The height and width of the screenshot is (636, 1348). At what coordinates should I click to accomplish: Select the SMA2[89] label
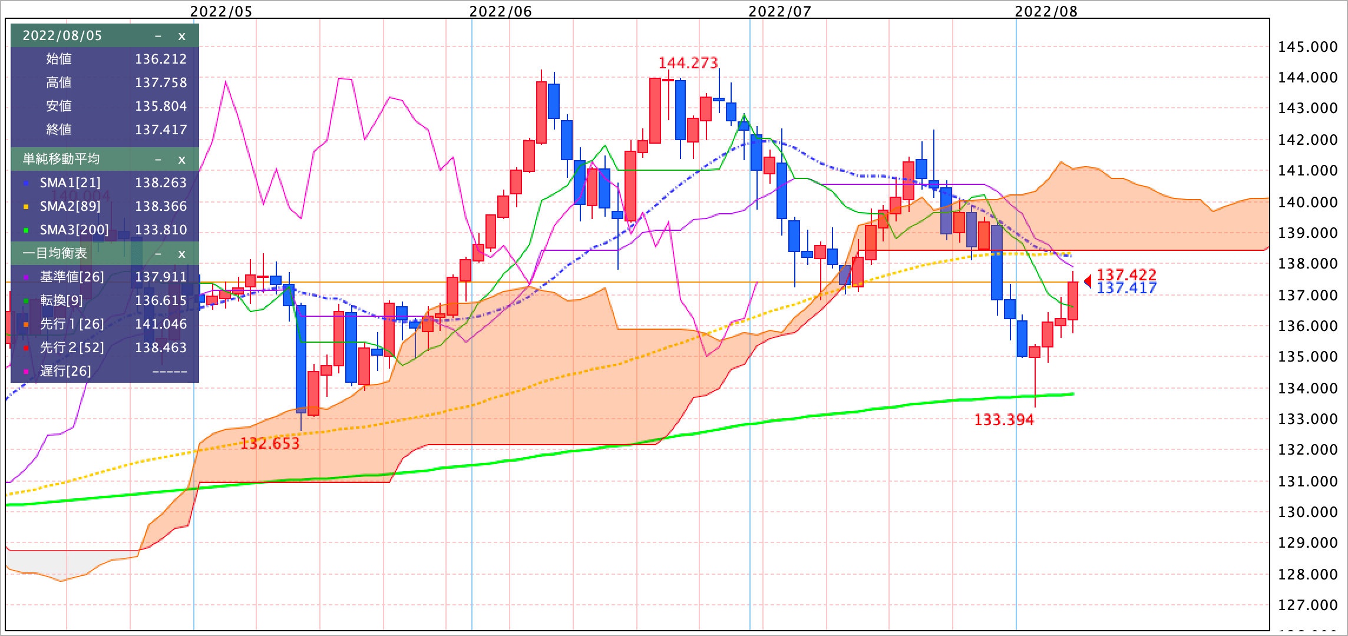tap(70, 207)
